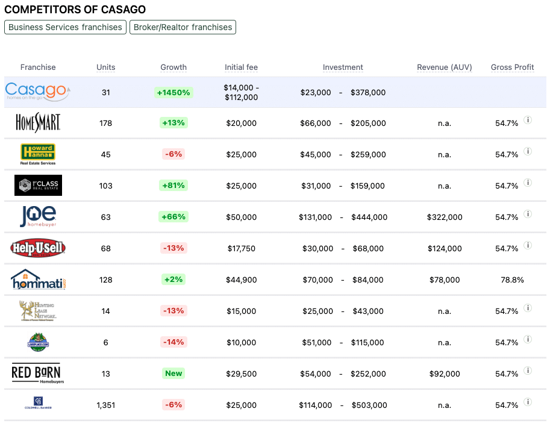
Task: Open the Hunting Lease Network logo
Action: click(x=38, y=311)
